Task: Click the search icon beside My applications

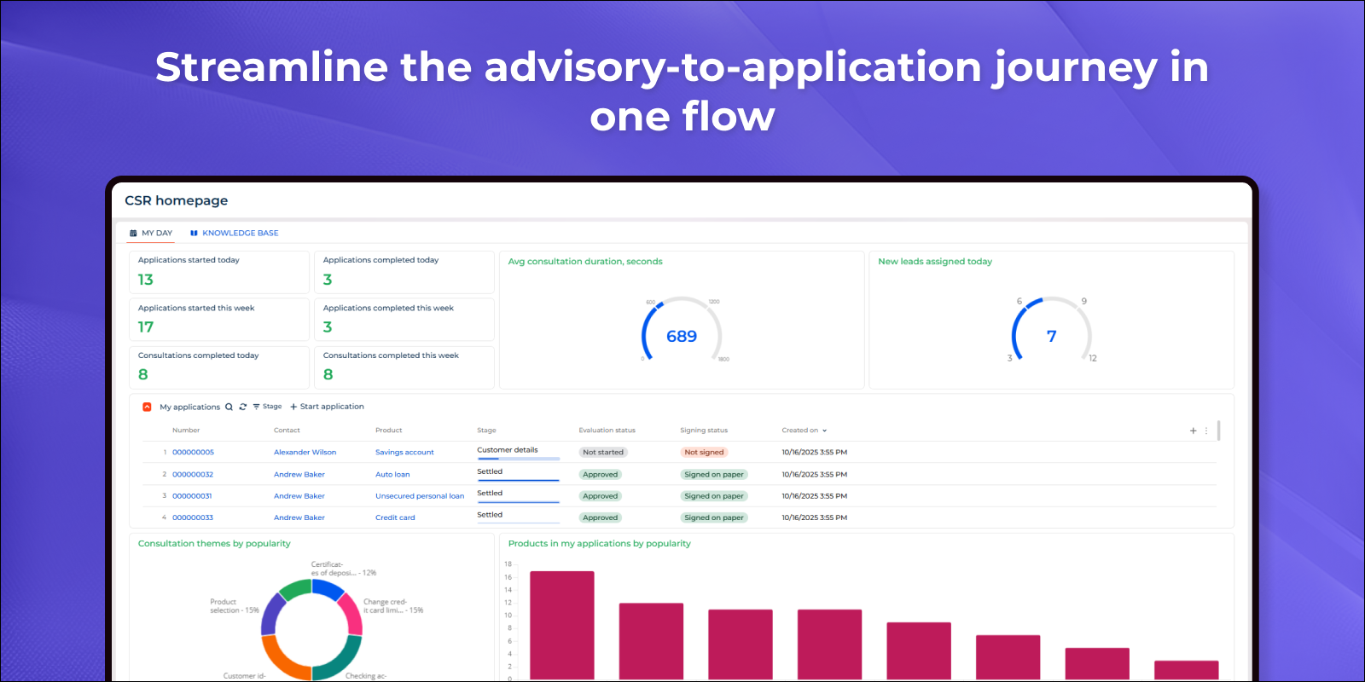Action: (x=229, y=407)
